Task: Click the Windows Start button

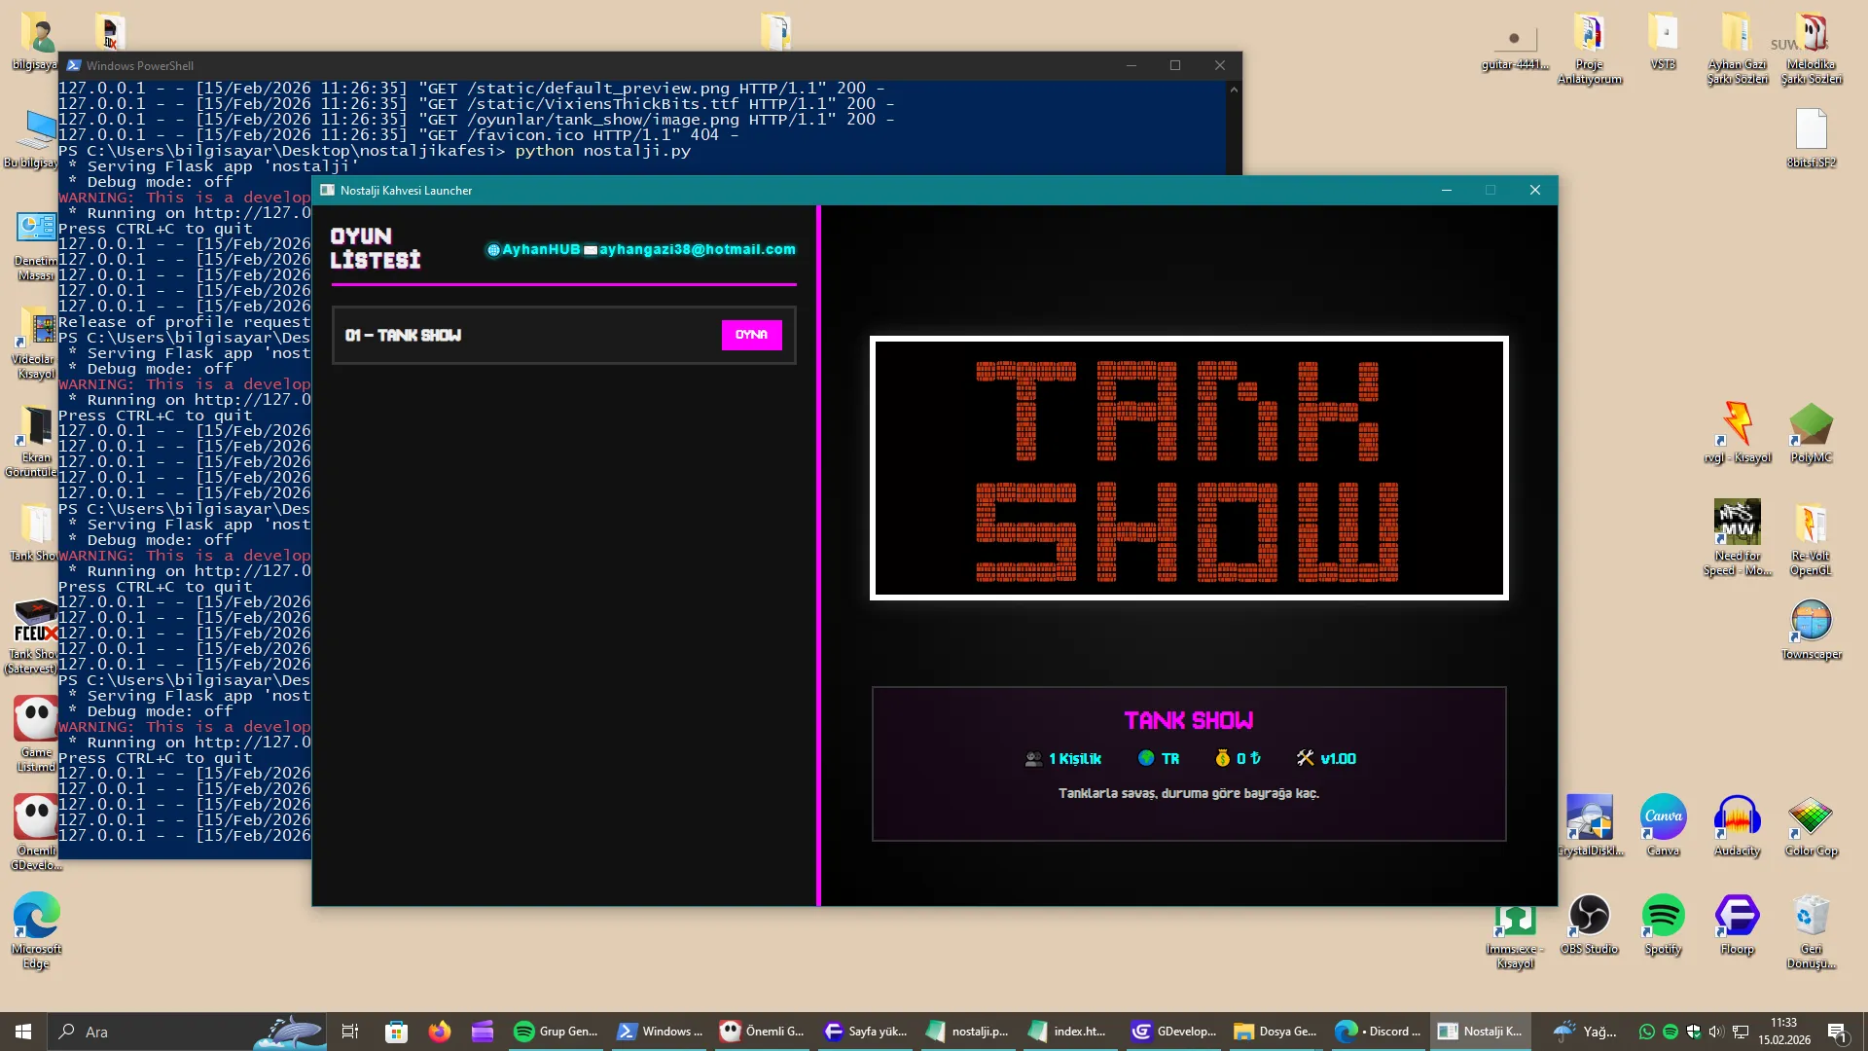Action: tap(23, 1032)
